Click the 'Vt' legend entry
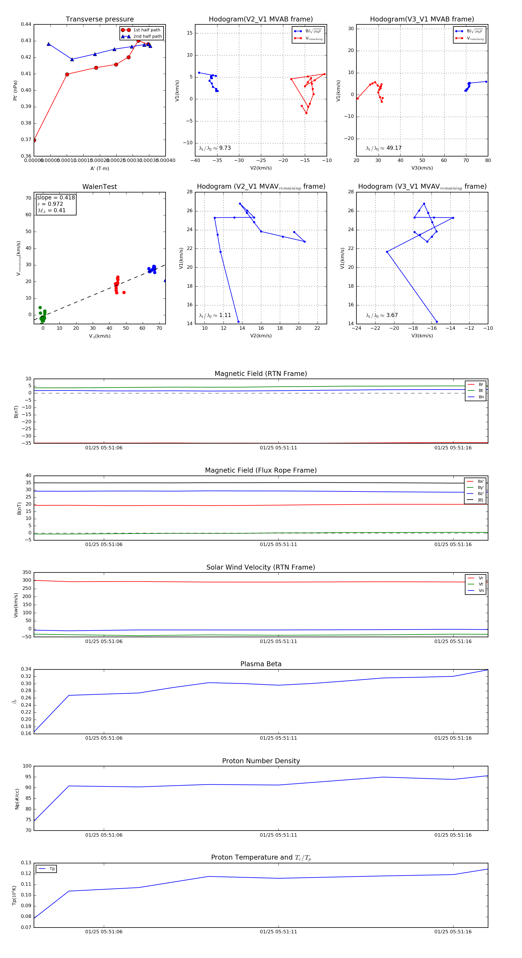This screenshot has height=958, width=522. [x=476, y=584]
